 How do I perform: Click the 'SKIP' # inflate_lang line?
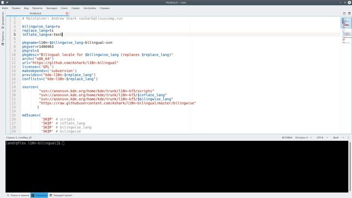(x=63, y=123)
